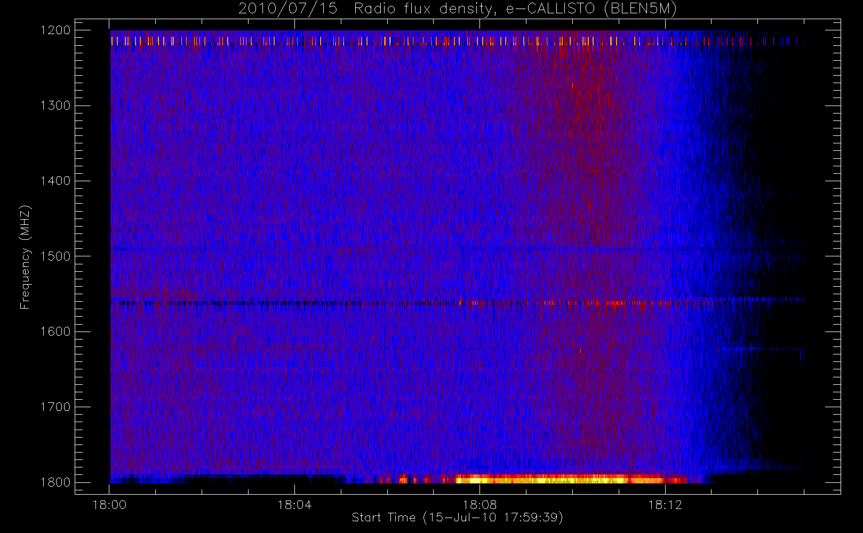Click the 18:04 time tick label

294,505
